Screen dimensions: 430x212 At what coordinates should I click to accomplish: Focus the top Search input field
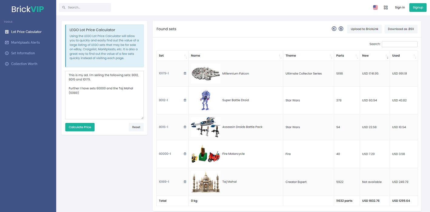(85, 8)
